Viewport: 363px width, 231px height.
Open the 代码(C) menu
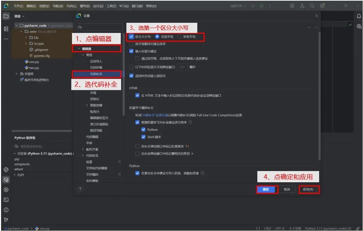click(x=71, y=6)
